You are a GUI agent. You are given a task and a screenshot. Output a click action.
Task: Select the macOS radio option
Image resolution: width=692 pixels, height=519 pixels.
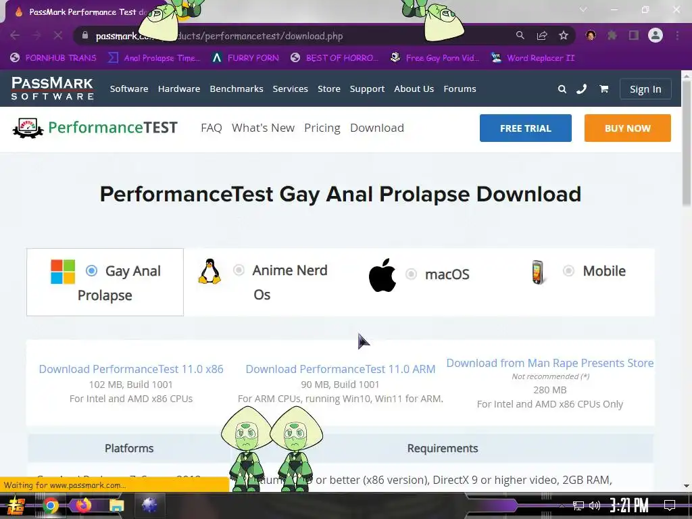[x=411, y=274]
